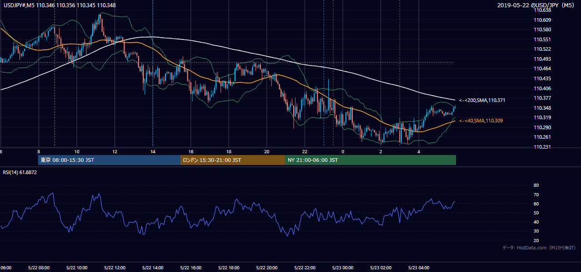This screenshot has height=272, width=581.
Task: Click price axis value 110.522
Action: 543,49
